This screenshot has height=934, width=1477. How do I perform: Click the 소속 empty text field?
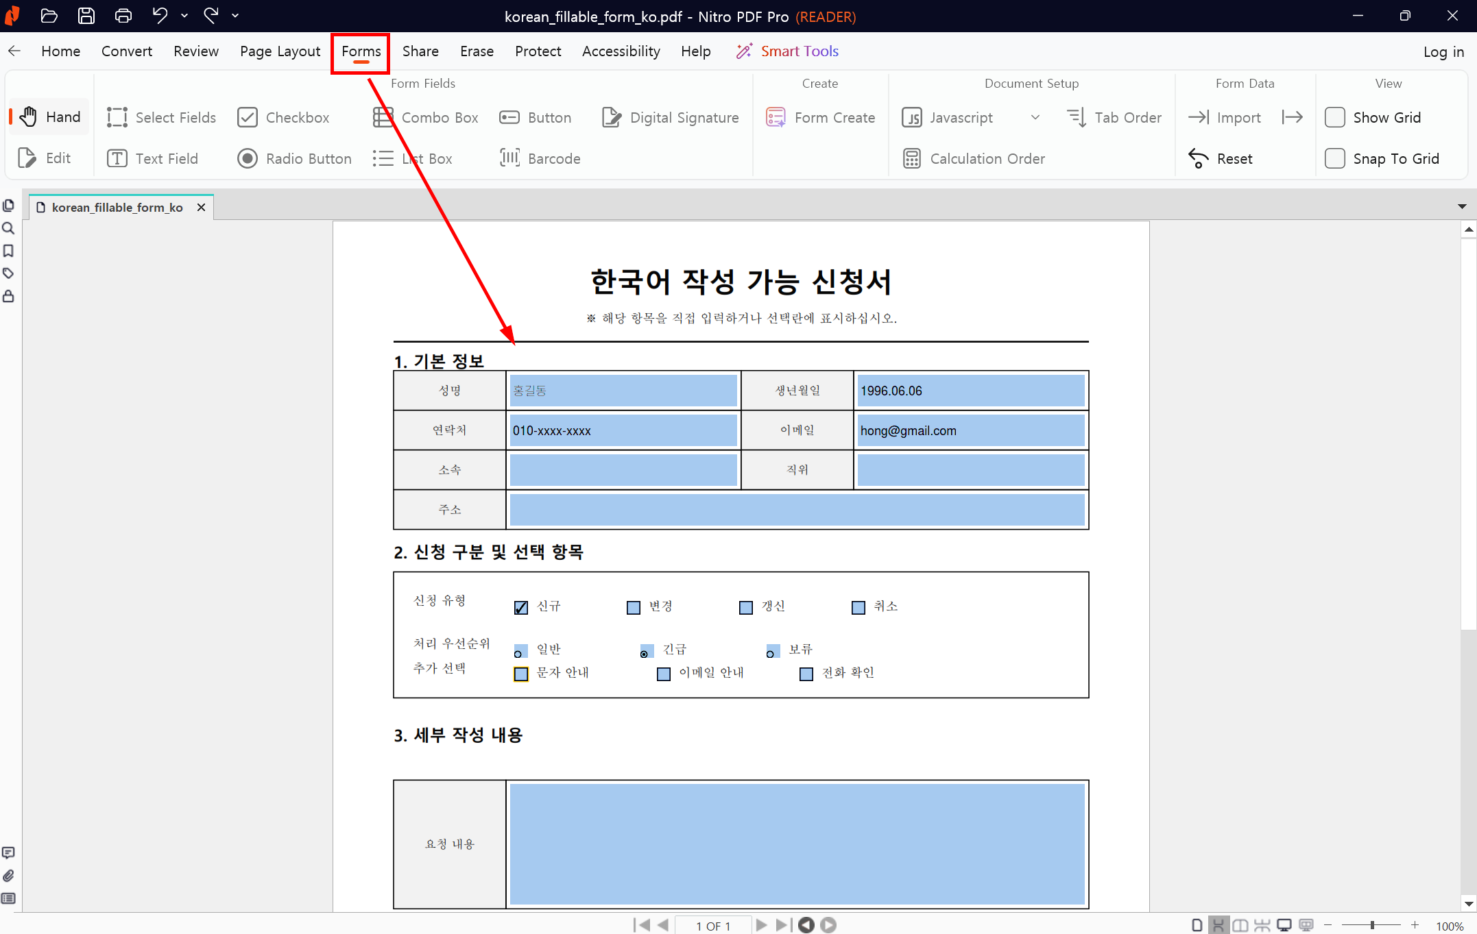point(623,470)
